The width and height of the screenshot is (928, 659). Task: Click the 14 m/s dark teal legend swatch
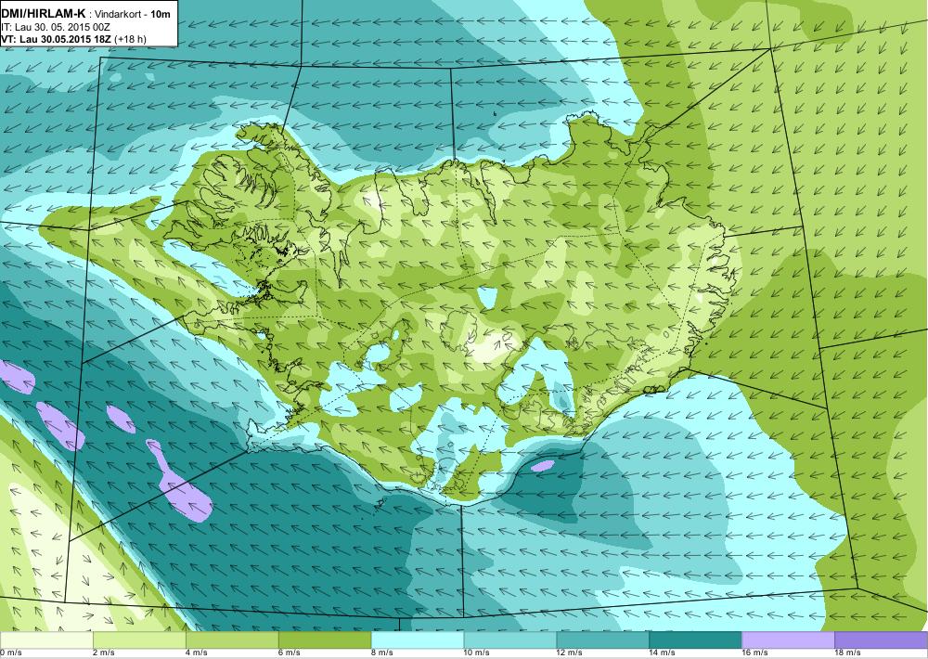coord(695,640)
